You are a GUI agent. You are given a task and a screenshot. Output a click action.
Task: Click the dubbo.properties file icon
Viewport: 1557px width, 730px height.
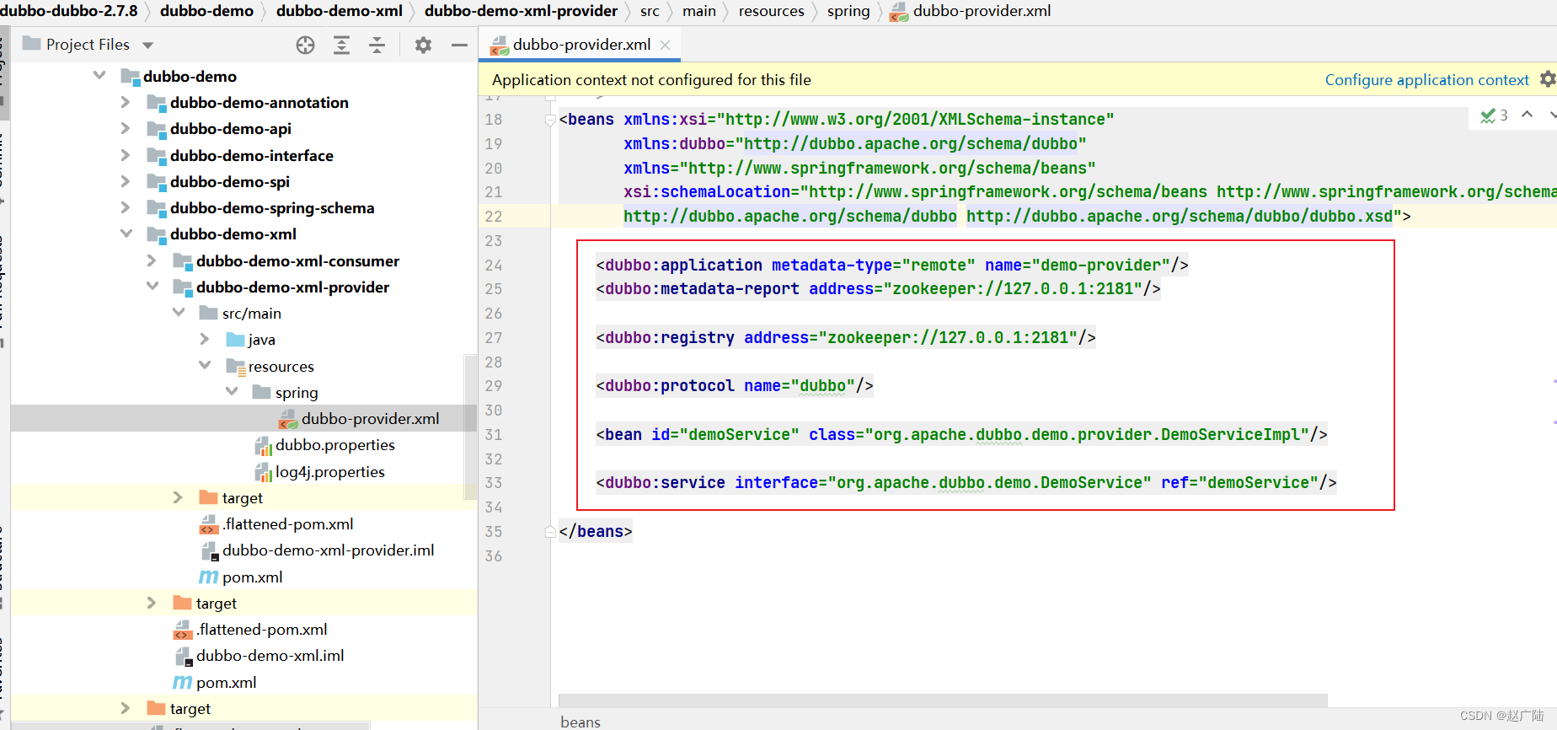click(263, 446)
